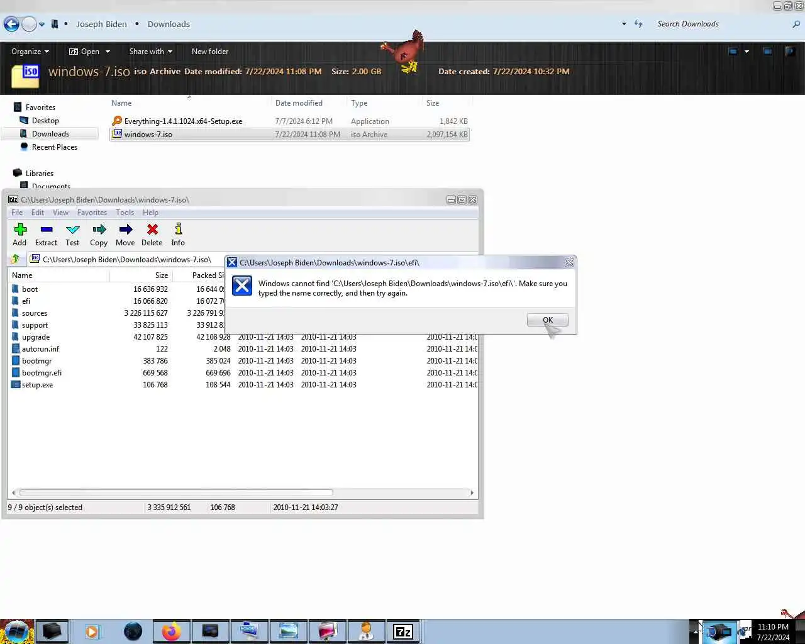This screenshot has width=805, height=644.
Task: Click the large iso file icon in details pane
Action: (x=25, y=77)
